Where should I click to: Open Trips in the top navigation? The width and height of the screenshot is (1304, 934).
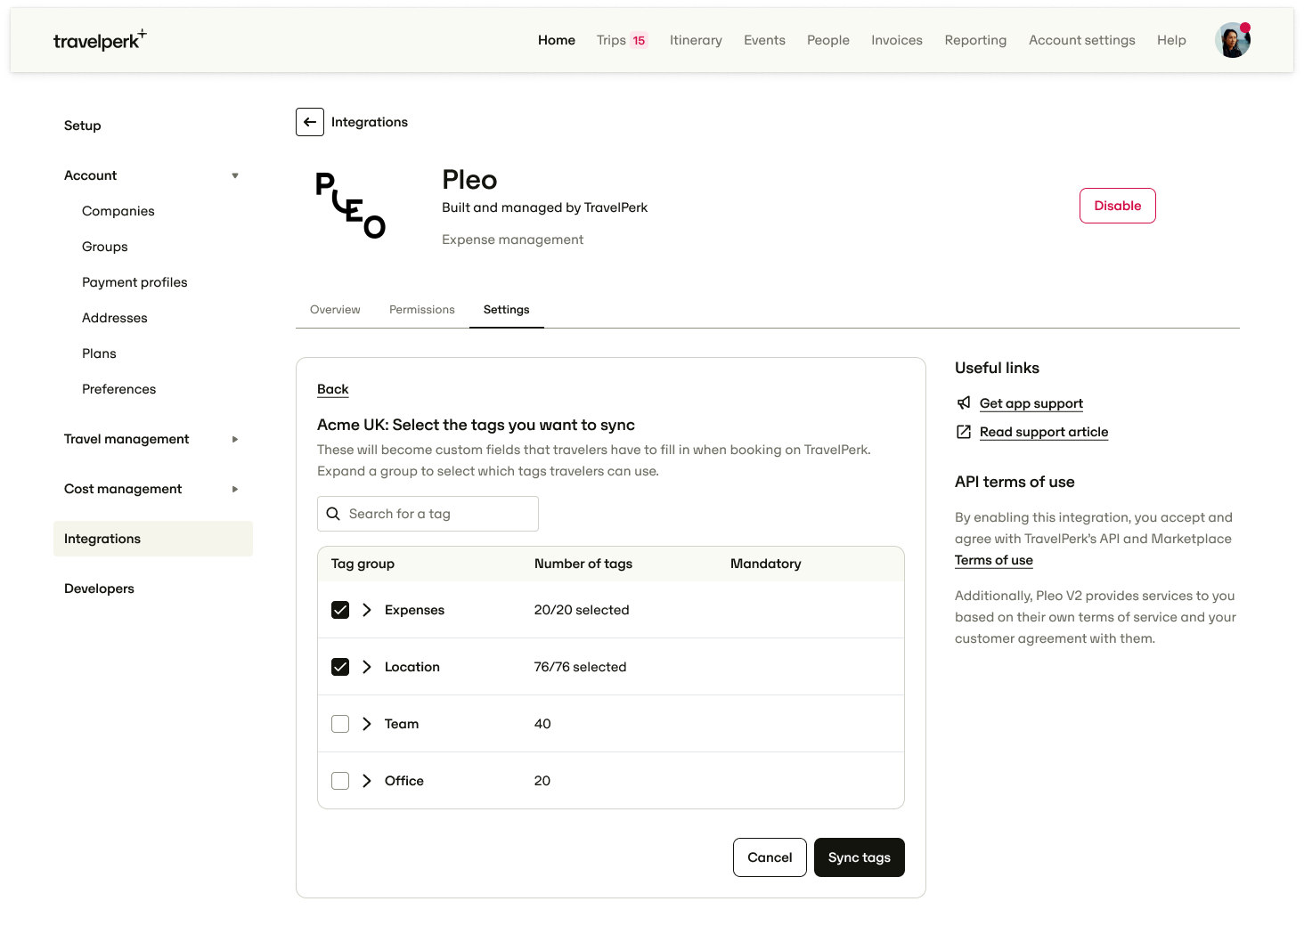[x=611, y=40]
